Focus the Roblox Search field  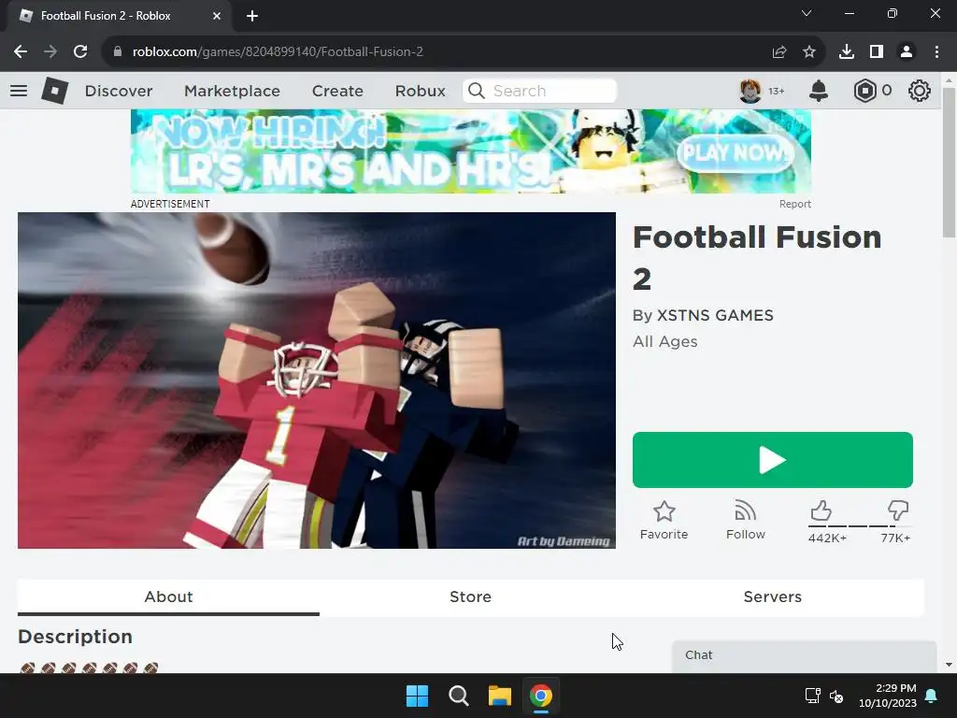pyautogui.click(x=539, y=91)
